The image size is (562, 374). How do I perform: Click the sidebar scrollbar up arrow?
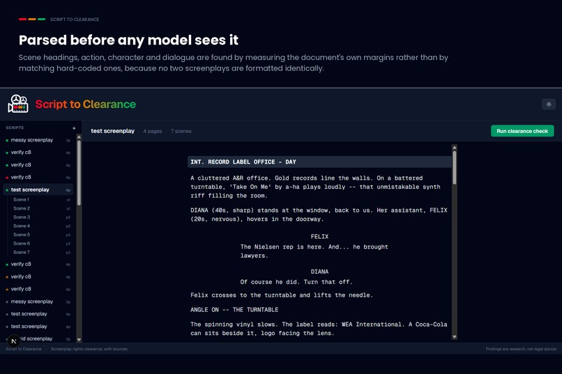point(79,137)
